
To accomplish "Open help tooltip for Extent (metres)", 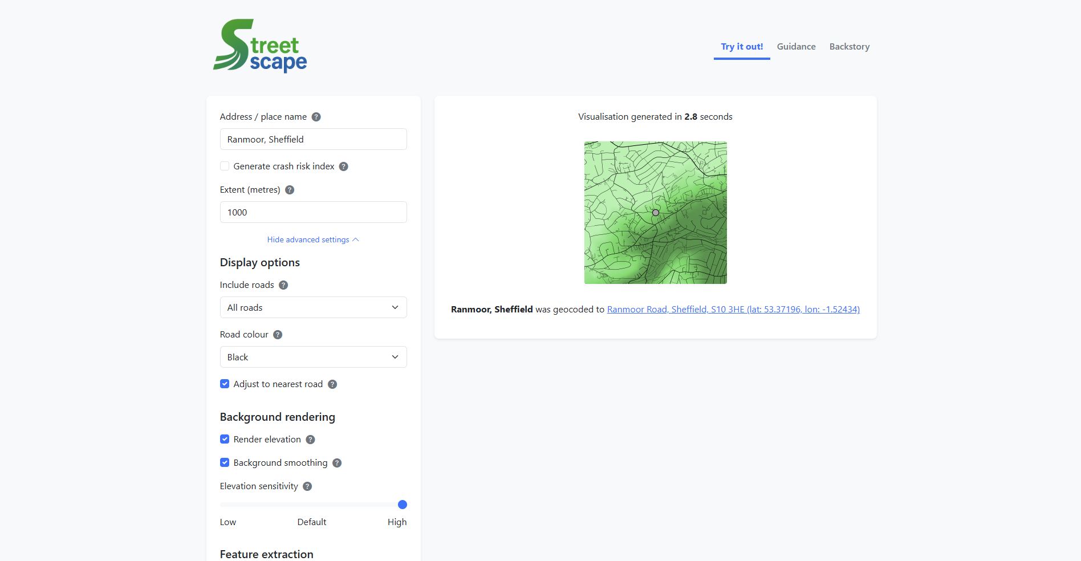I will click(290, 190).
